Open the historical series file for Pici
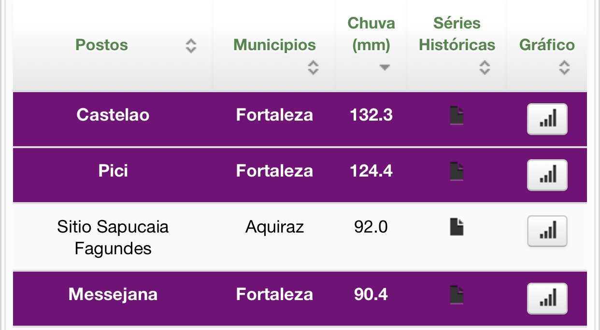Screen dimensions: 600x330 [x=457, y=171]
